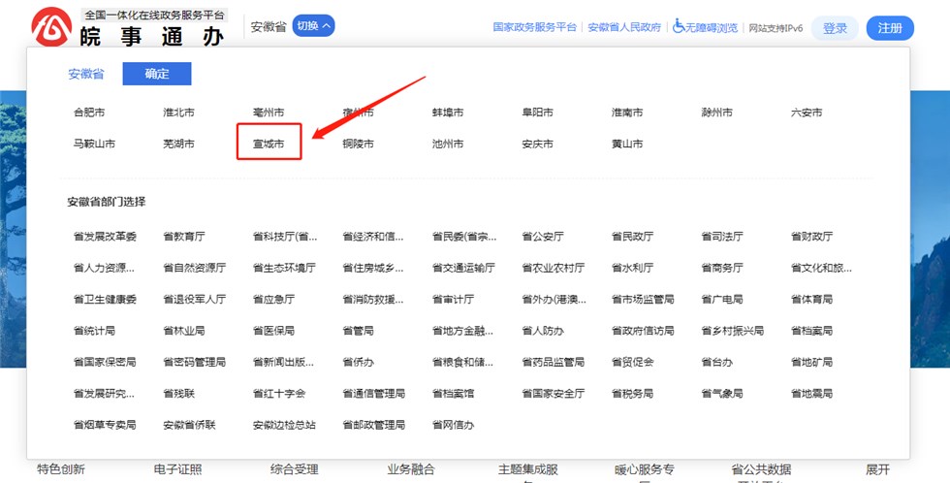Choose department 省地震局
Image resolution: width=950 pixels, height=483 pixels.
click(x=812, y=394)
